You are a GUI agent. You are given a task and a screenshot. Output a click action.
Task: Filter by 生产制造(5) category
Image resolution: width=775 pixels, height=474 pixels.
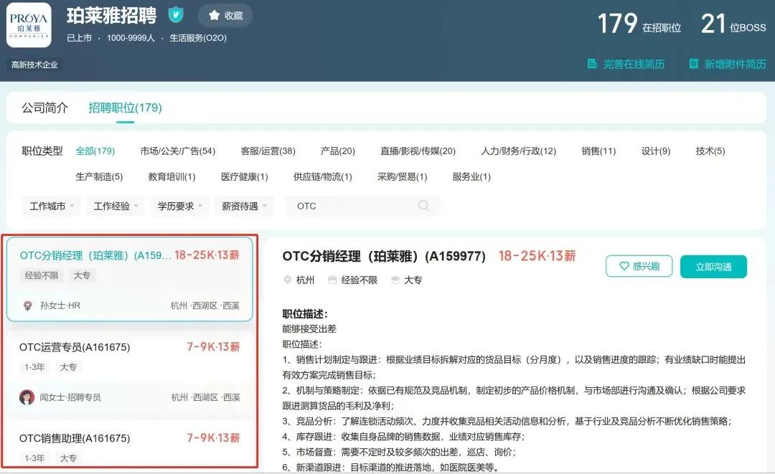tap(99, 176)
